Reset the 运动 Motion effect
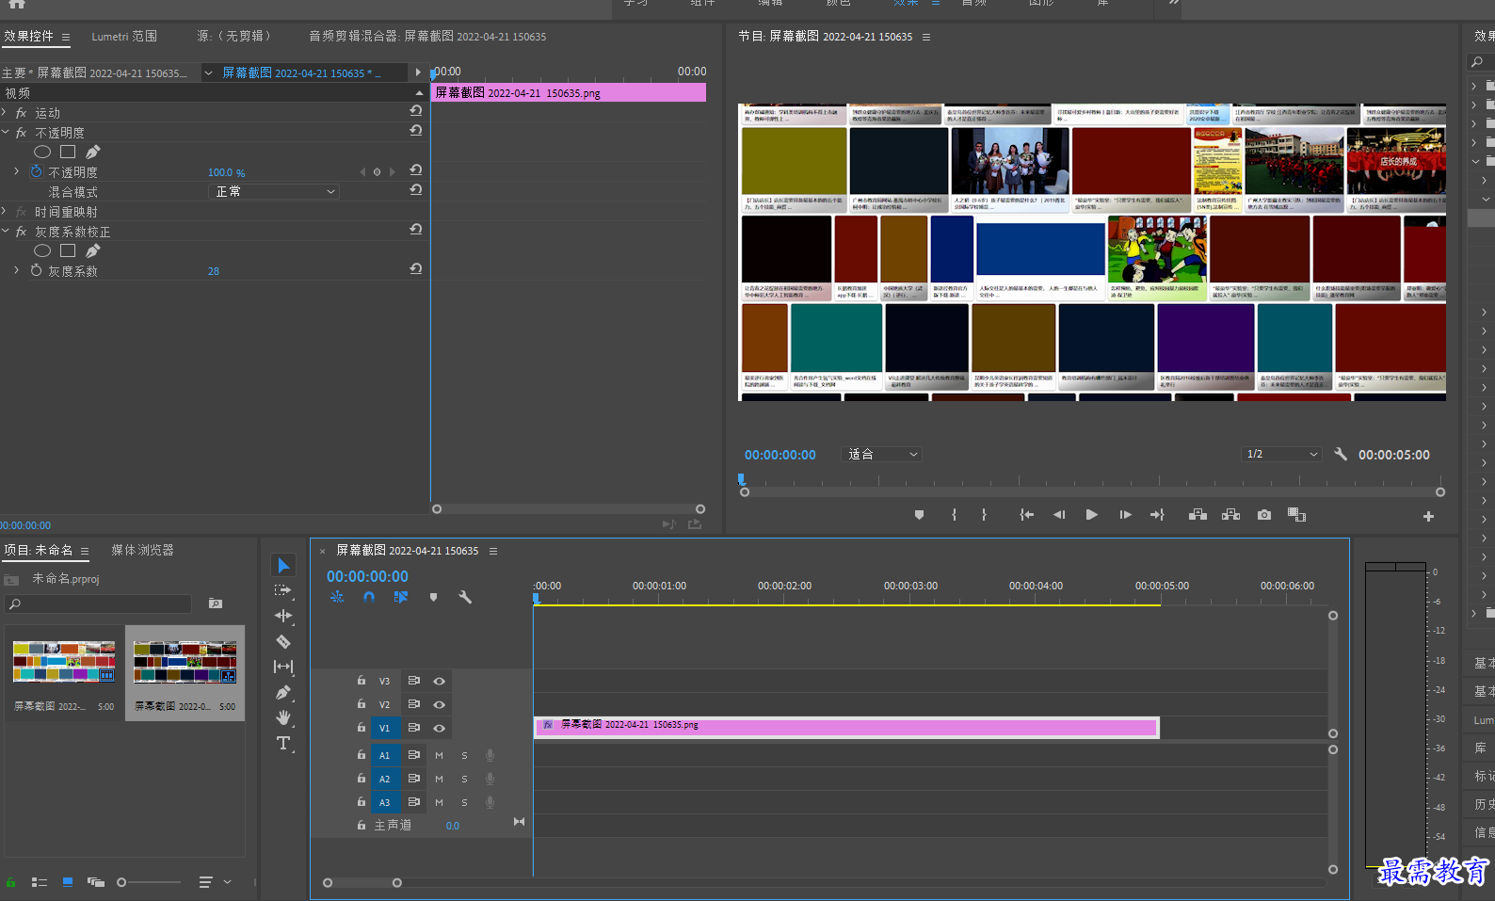Screen dimensions: 1495x901 coord(415,111)
